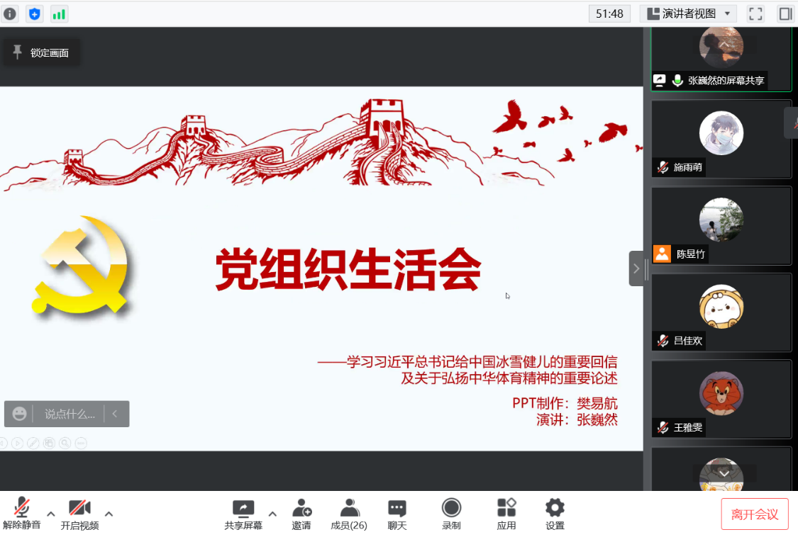Click green microphone icon on 张巍然 tile
The image size is (798, 537).
[x=677, y=80]
